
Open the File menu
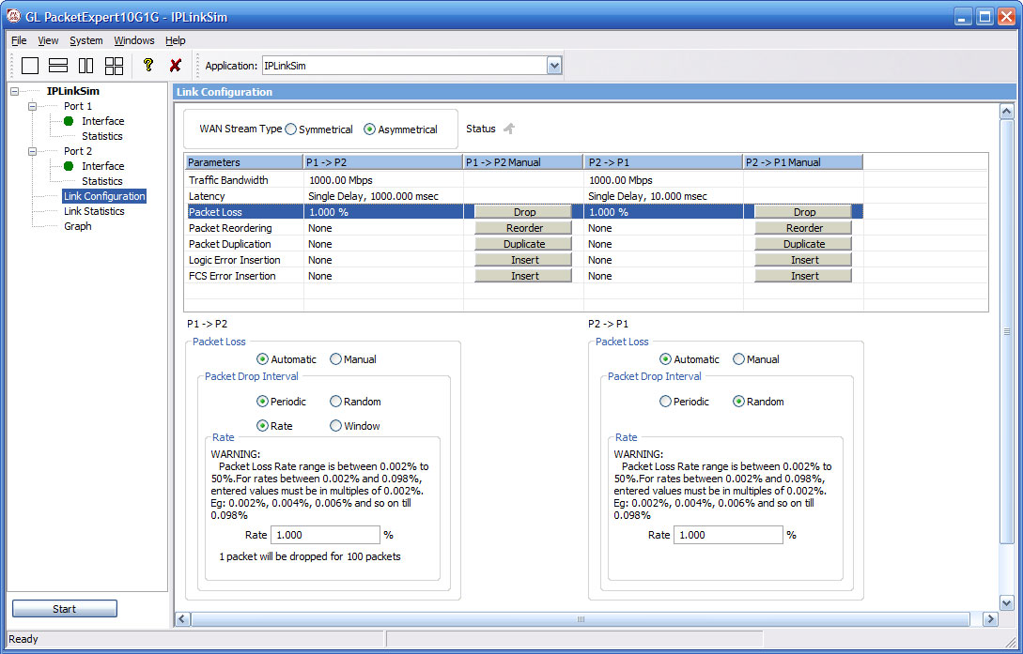[19, 40]
